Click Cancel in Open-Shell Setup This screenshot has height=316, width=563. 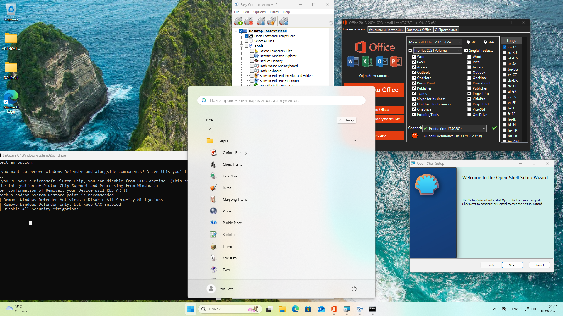pos(539,265)
